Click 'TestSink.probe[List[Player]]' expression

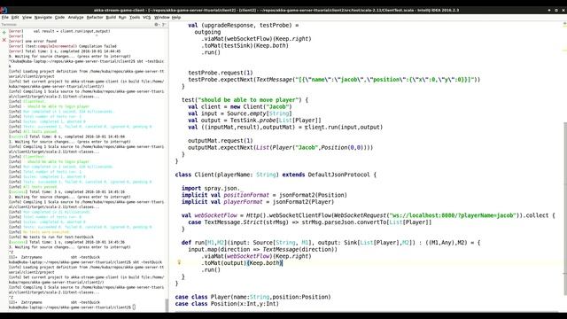point(276,121)
